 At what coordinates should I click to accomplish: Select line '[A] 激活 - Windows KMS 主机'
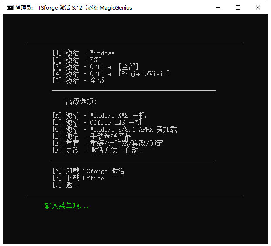pos(99,115)
